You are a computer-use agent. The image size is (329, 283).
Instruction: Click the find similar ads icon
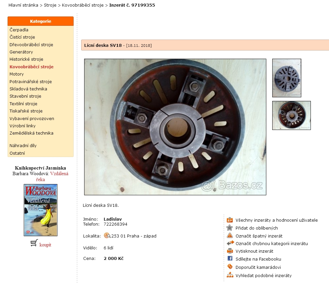(230, 275)
